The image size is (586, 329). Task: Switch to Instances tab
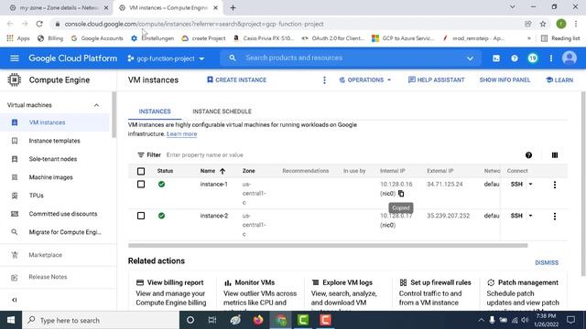coord(155,111)
